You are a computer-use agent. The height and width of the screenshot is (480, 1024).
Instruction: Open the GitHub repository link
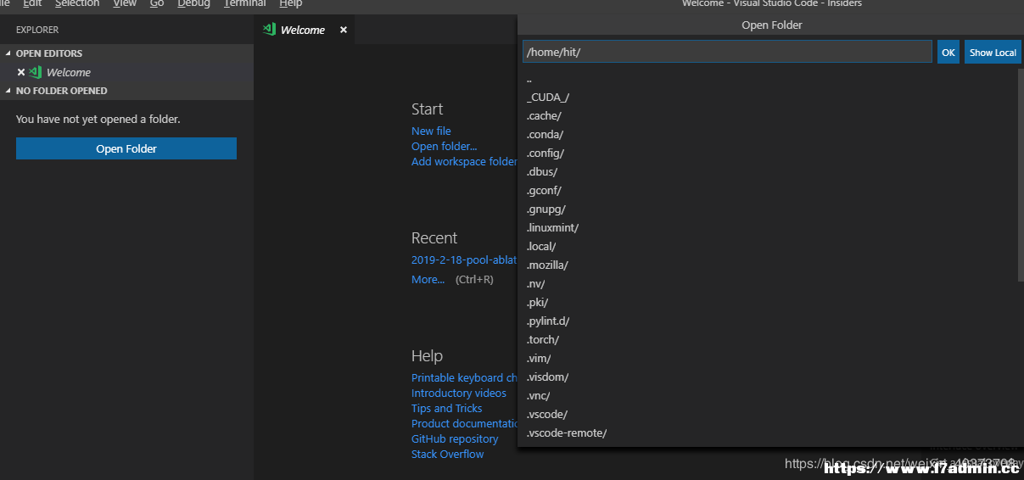pos(455,438)
